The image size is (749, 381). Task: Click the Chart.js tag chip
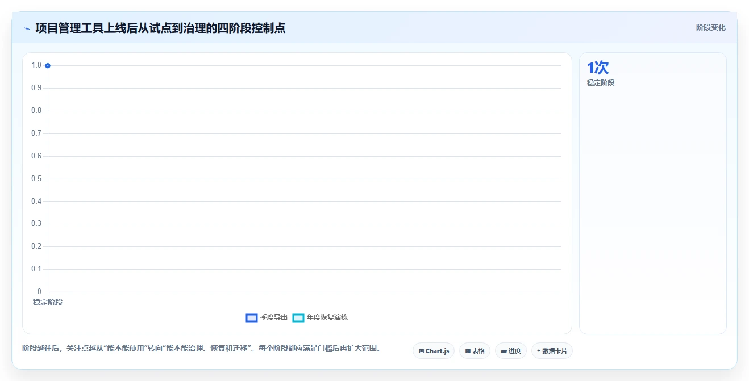(x=434, y=351)
